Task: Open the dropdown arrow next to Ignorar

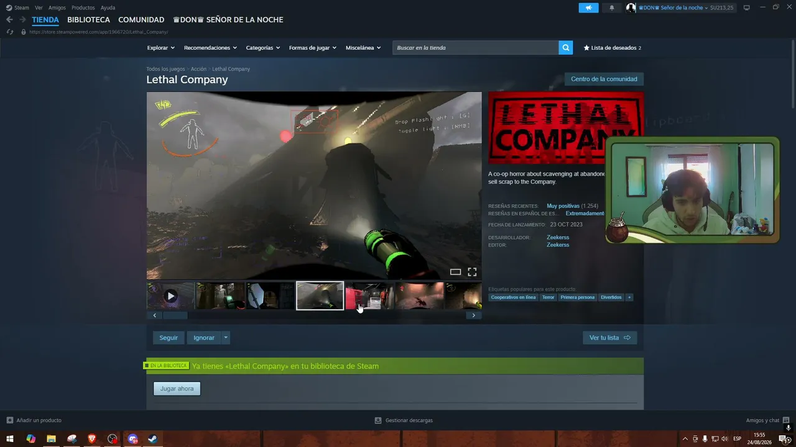Action: pos(226,338)
